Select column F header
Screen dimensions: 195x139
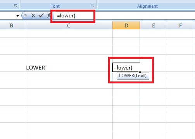(180, 25)
